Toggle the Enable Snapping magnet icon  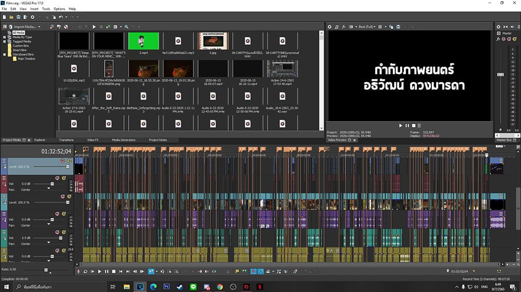pyautogui.click(x=254, y=271)
